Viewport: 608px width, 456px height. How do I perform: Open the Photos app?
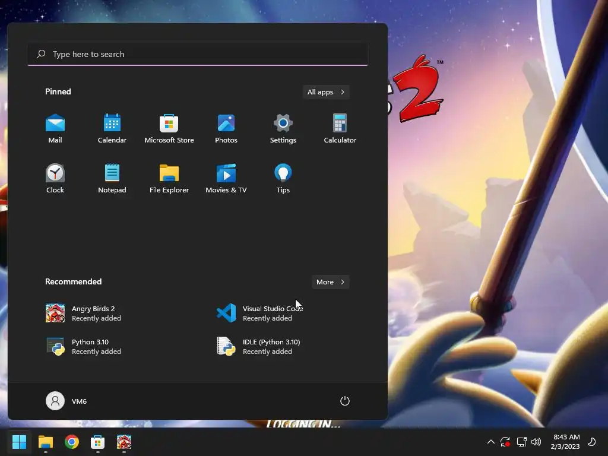226,129
